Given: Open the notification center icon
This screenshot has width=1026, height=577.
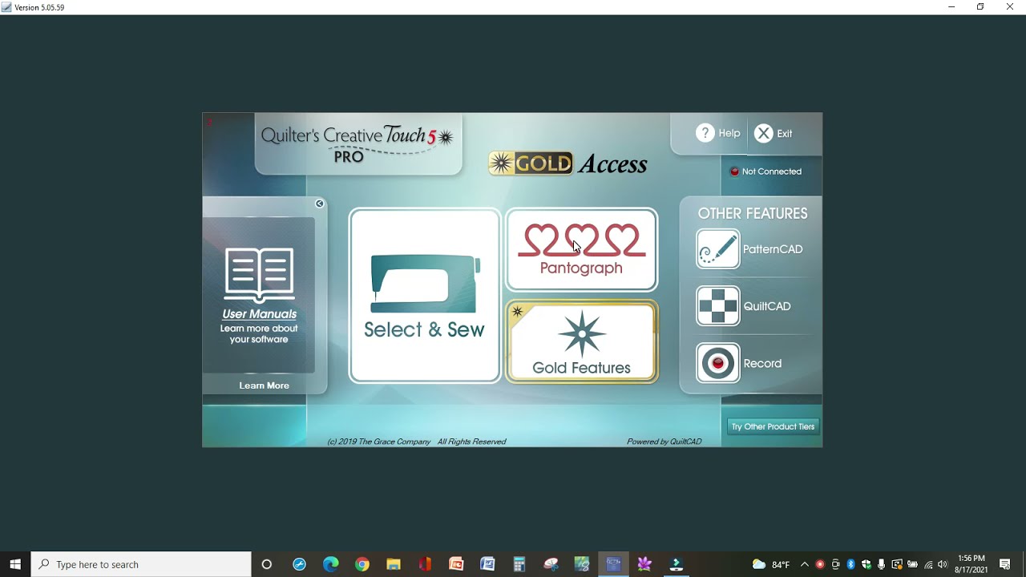Looking at the screenshot, I should click(1005, 564).
